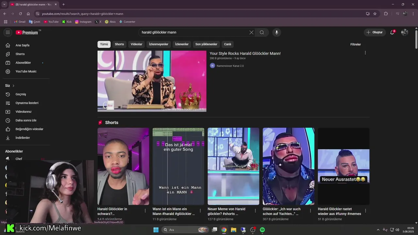418x235 pixels.
Task: Expand the Siz section chevron
Action: coord(13,86)
